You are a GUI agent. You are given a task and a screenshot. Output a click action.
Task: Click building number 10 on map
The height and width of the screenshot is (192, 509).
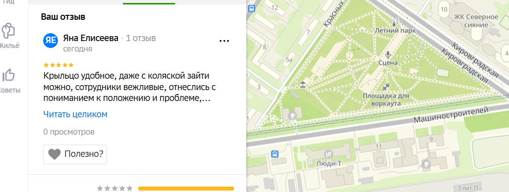[444, 9]
